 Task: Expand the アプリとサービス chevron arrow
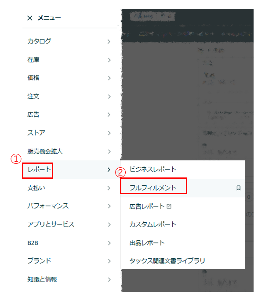pyautogui.click(x=109, y=224)
